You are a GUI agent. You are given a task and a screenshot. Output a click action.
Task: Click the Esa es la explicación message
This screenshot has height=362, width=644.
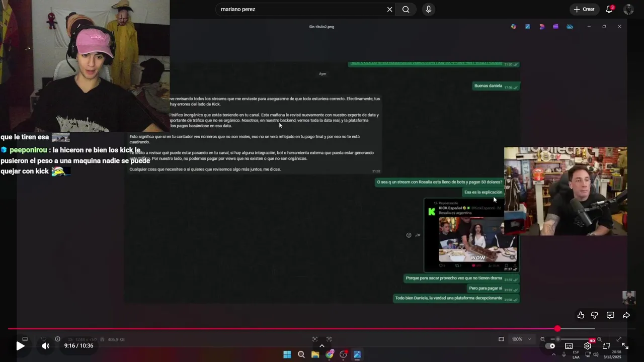(x=483, y=192)
